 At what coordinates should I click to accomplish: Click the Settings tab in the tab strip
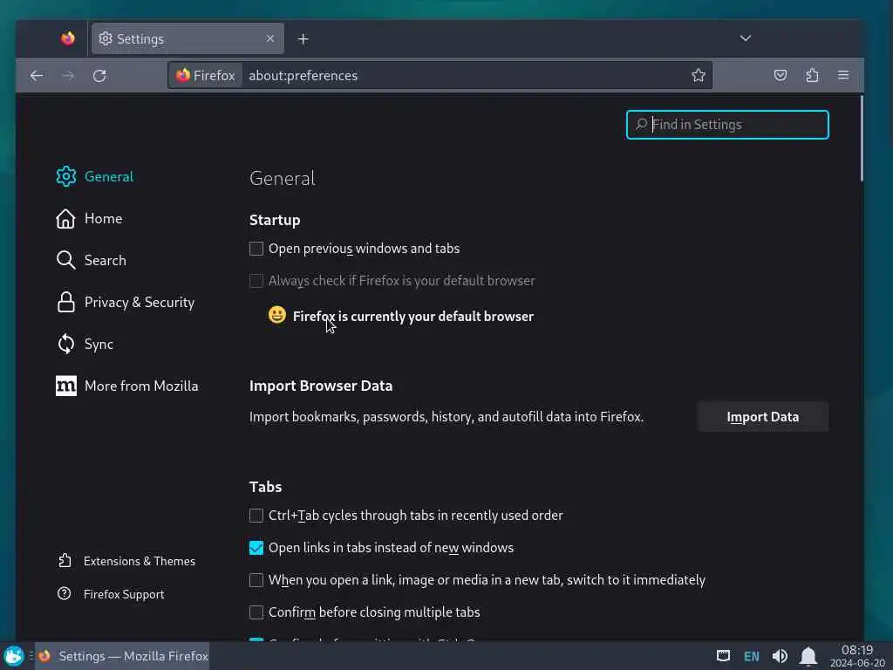(188, 38)
